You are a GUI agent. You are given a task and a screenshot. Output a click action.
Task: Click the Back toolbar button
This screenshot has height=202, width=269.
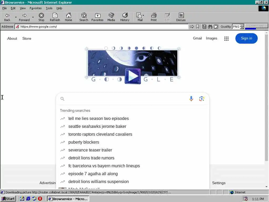(x=7, y=17)
